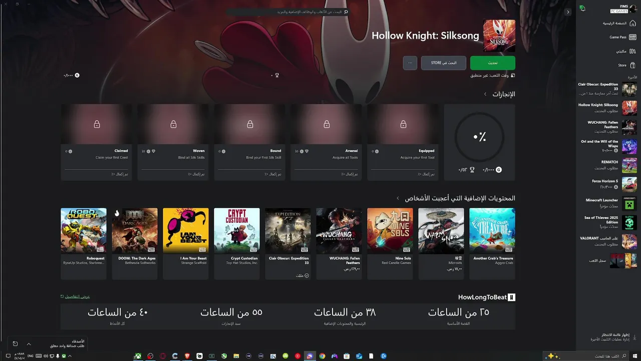Open the Microids Warm Snow tile
The width and height of the screenshot is (641, 361).
point(441,243)
